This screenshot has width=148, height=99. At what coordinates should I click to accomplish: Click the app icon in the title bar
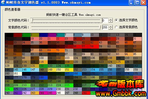[x=3, y=2]
